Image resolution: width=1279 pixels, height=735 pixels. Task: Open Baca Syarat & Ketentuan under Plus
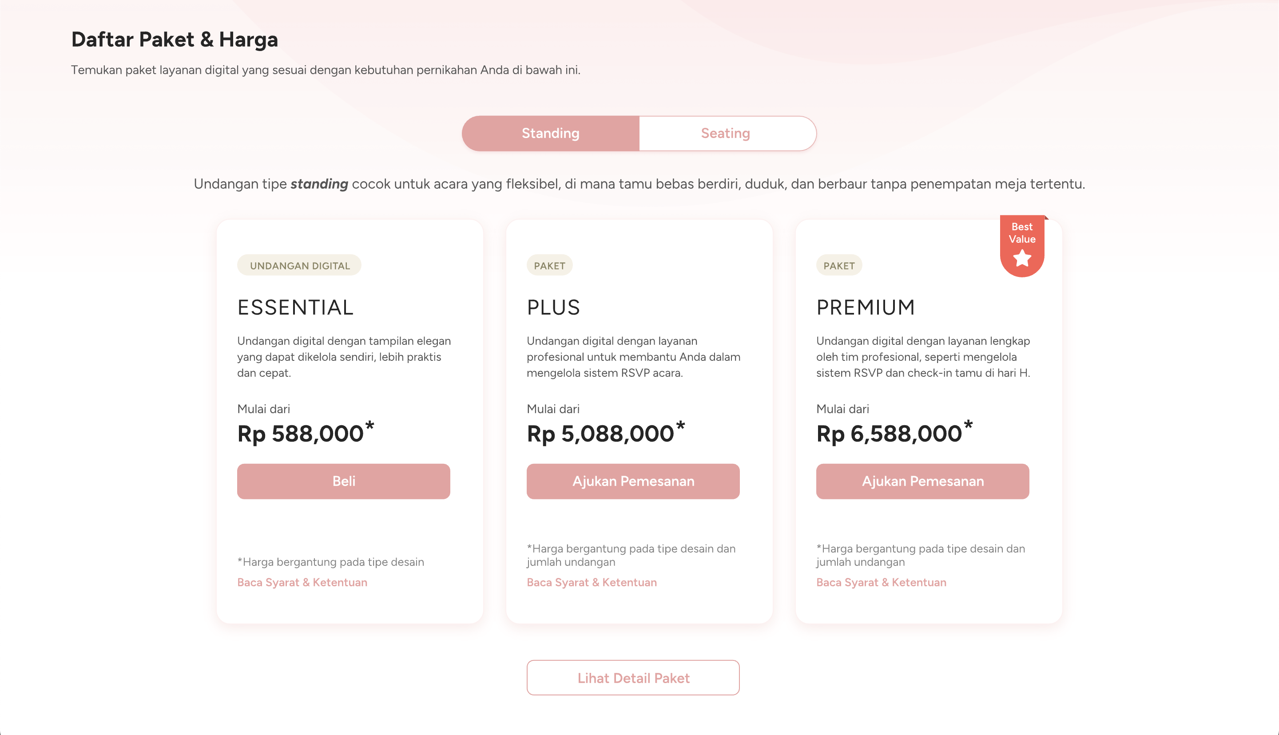point(591,582)
